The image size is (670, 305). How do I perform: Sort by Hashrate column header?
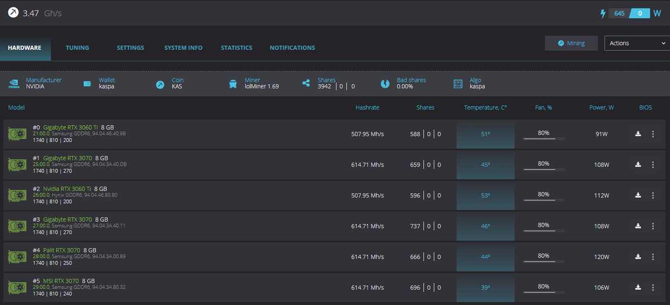[x=367, y=107]
